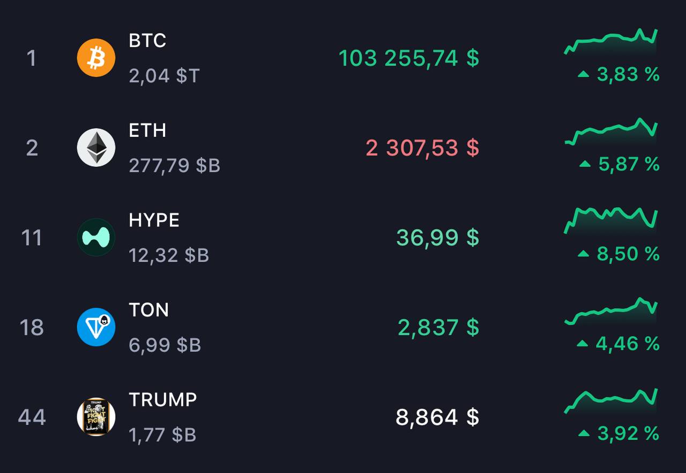The image size is (686, 473).
Task: Open the Bitcoin coin logo
Action: [96, 58]
